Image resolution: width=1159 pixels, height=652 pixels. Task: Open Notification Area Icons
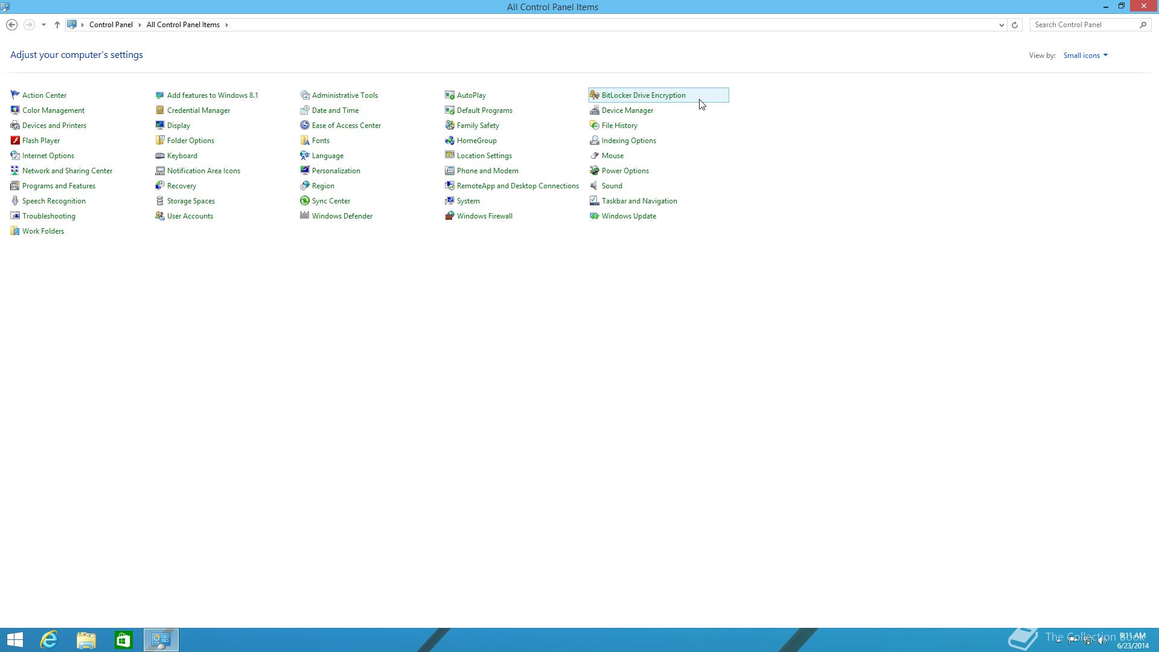point(203,170)
